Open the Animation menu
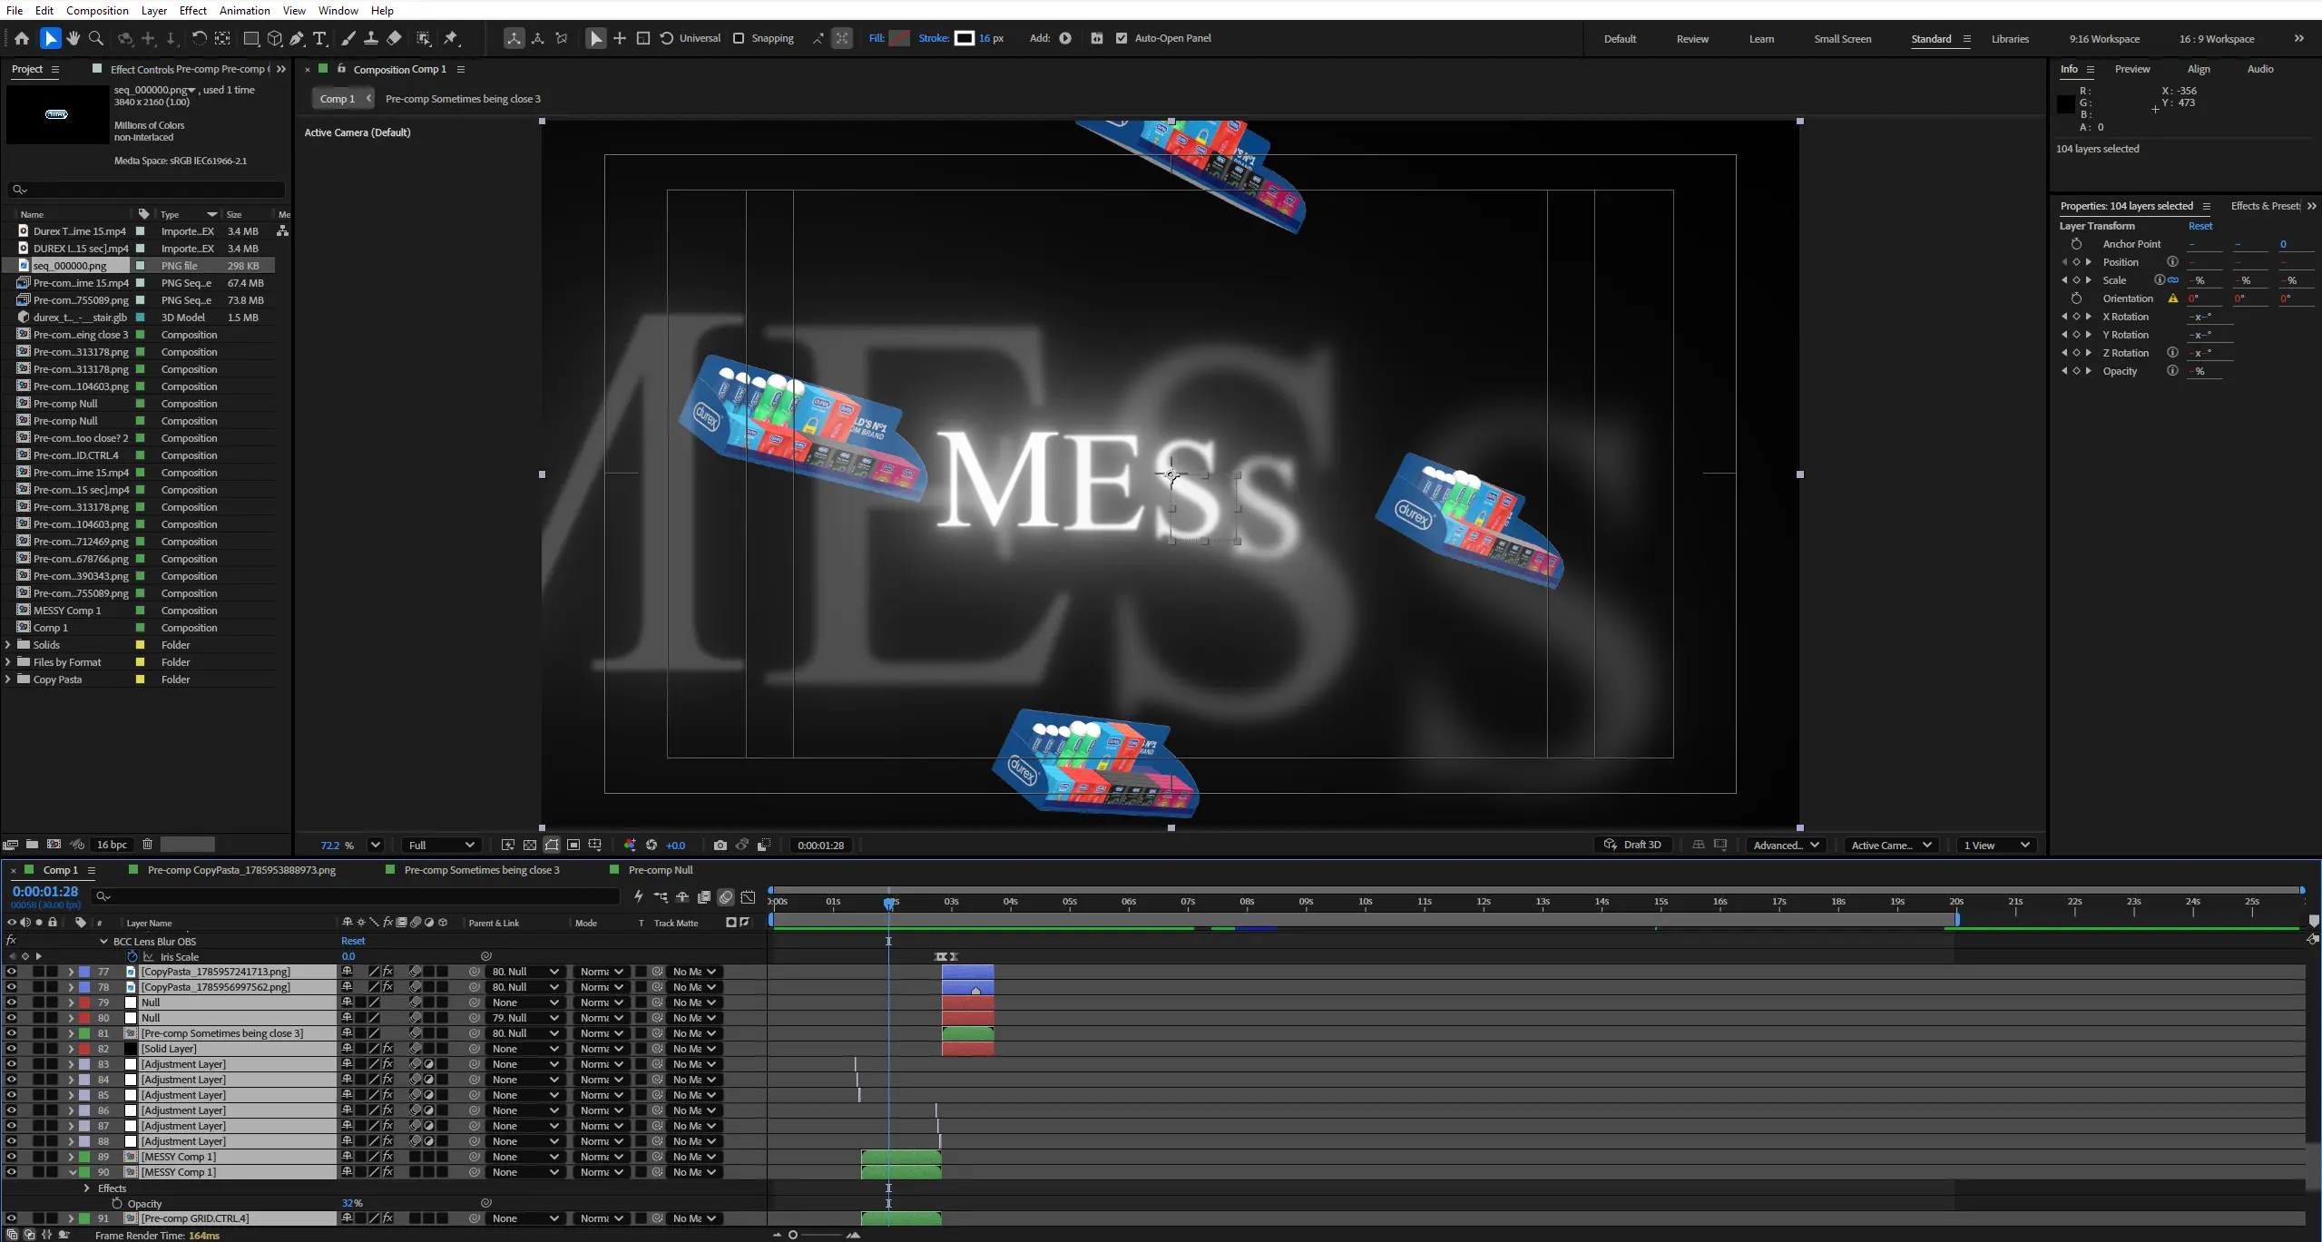This screenshot has height=1242, width=2322. coord(245,10)
